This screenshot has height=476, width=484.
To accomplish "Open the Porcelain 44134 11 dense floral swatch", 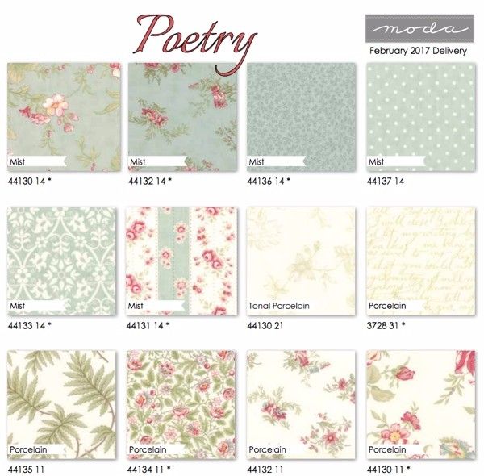I will 181,404.
